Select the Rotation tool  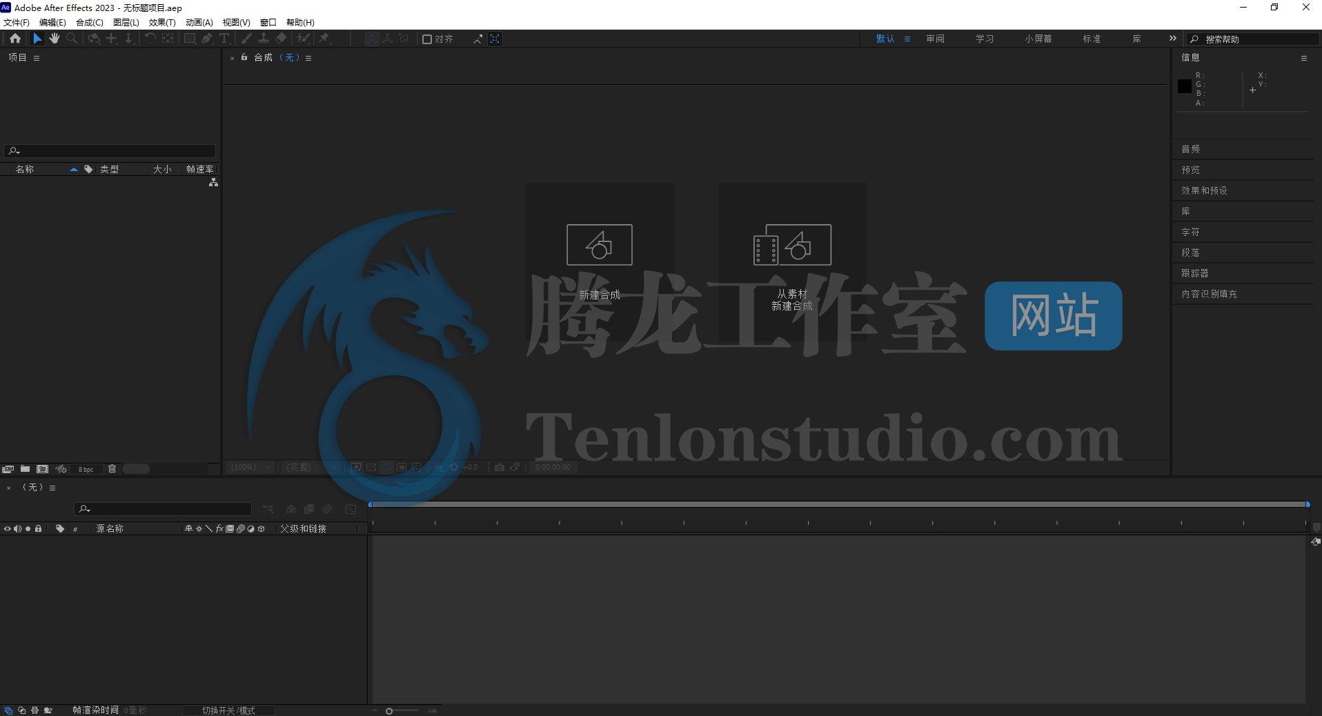150,39
